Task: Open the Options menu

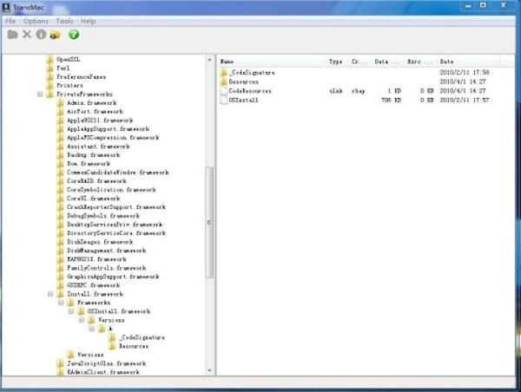Action: click(x=36, y=21)
